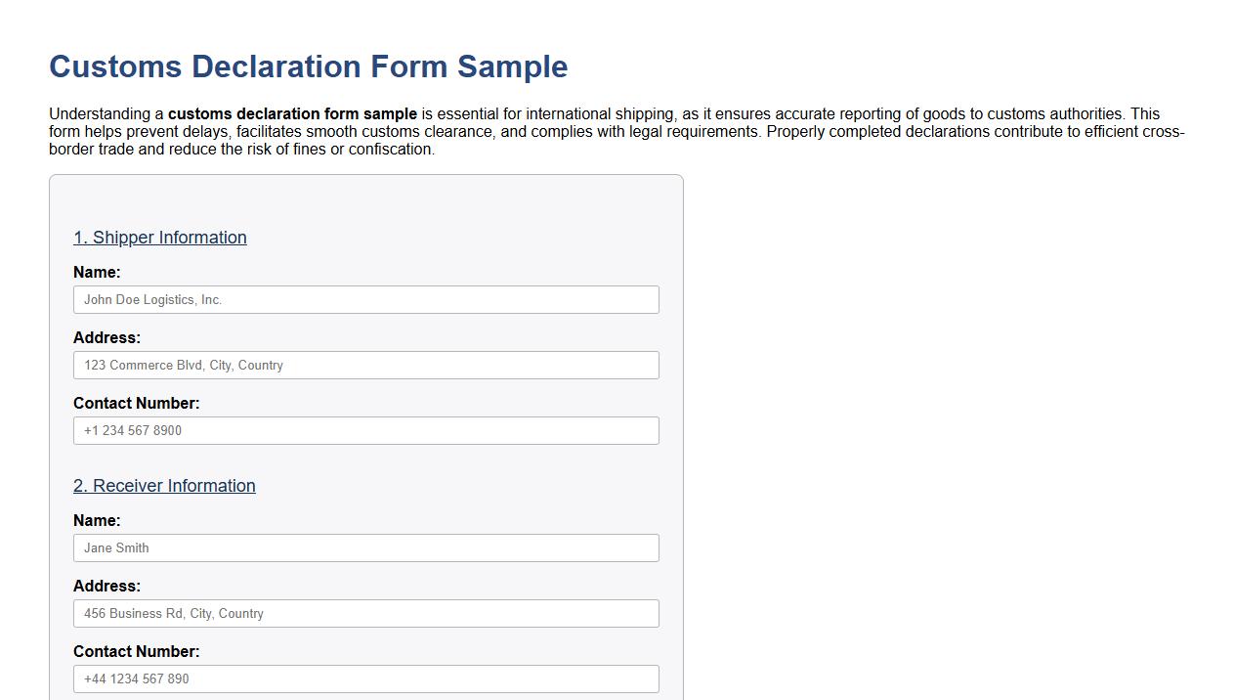Click the "Name:" label under Shipper Information
1234x700 pixels.
[97, 272]
